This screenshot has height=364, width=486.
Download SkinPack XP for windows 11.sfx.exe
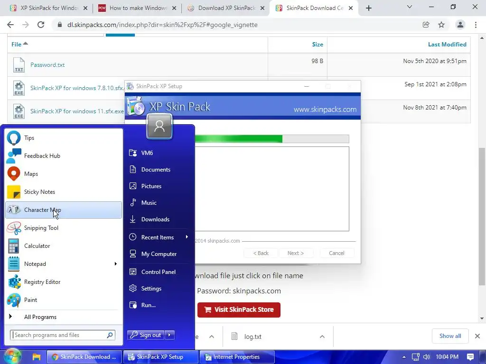tap(77, 111)
